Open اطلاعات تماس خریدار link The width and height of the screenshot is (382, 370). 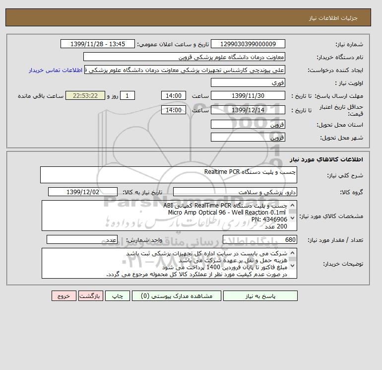56,70
